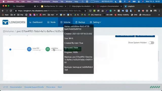Switch to the StreamYard tab
Viewport: 162px width, 91px height.
20,6
